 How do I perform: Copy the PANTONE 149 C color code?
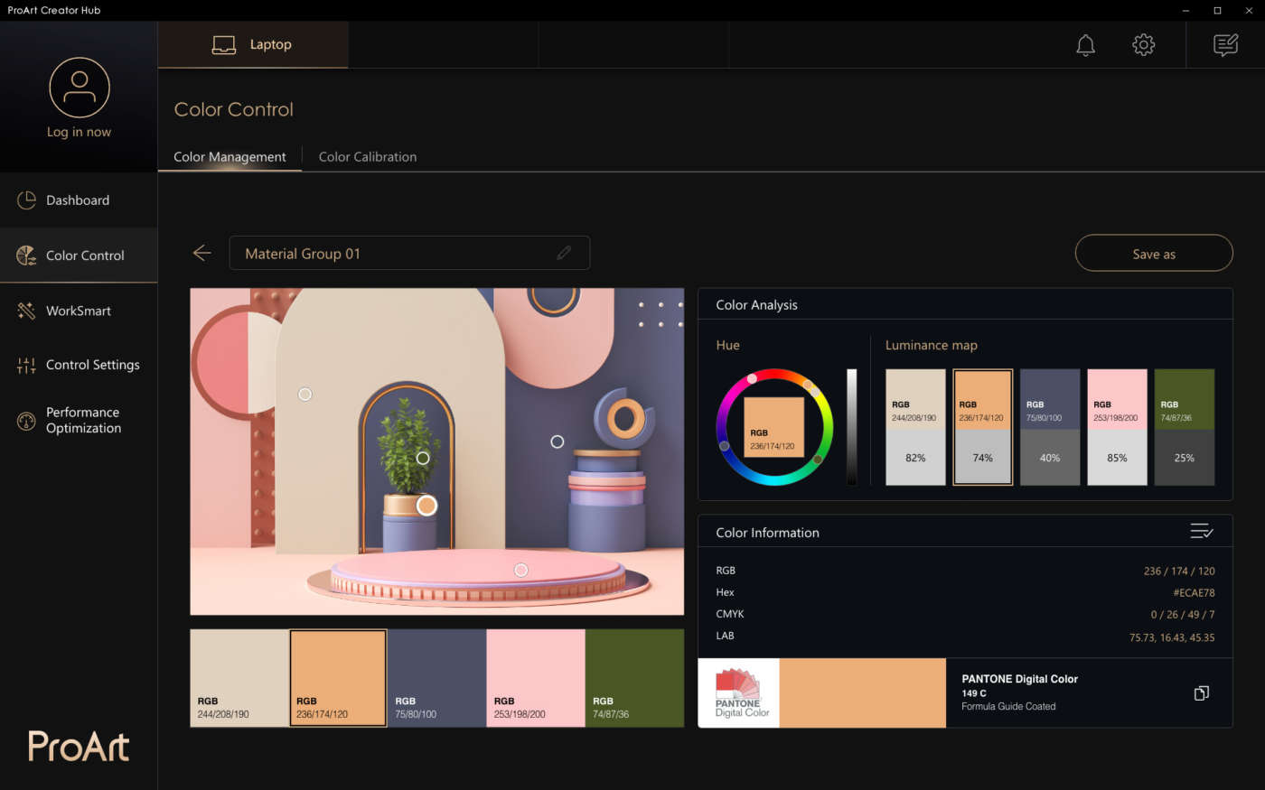[x=1201, y=693]
